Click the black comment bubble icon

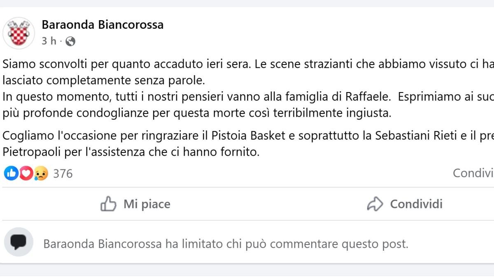pyautogui.click(x=19, y=242)
